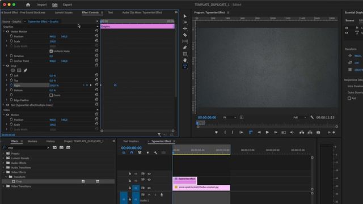The height and width of the screenshot is (204, 363).
Task: Select the Razor tool
Action: click(185, 35)
